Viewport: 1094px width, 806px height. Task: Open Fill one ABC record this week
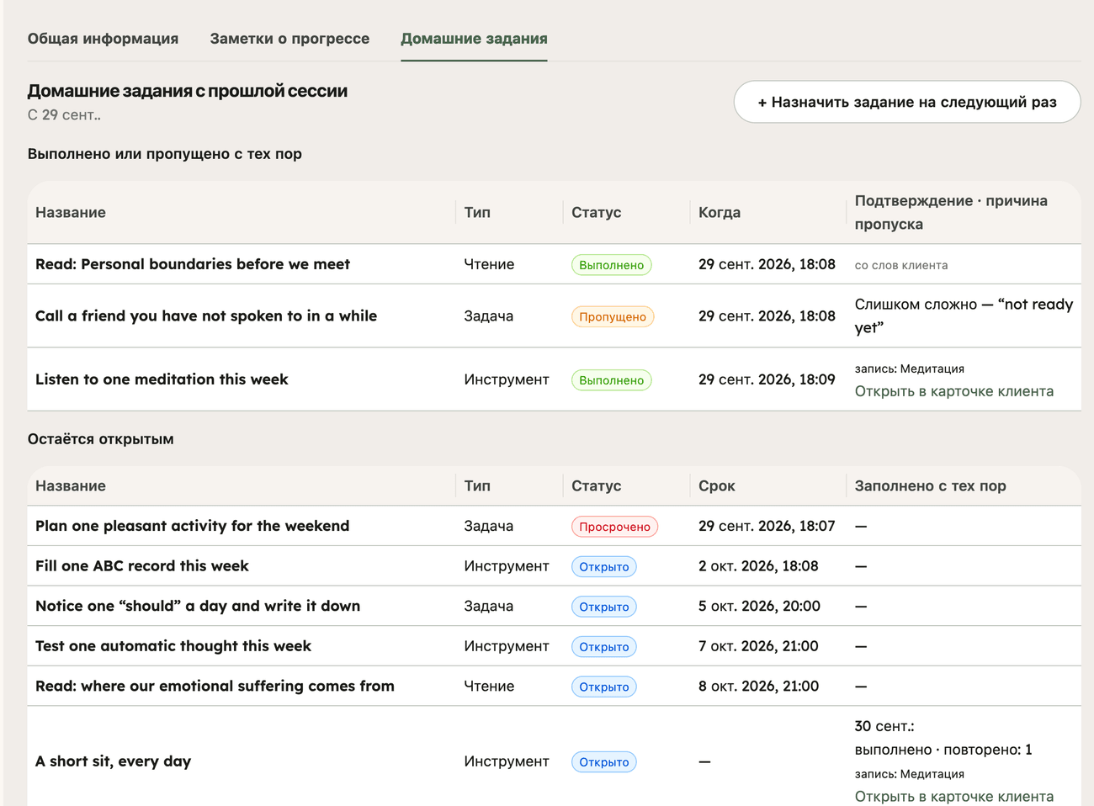142,566
